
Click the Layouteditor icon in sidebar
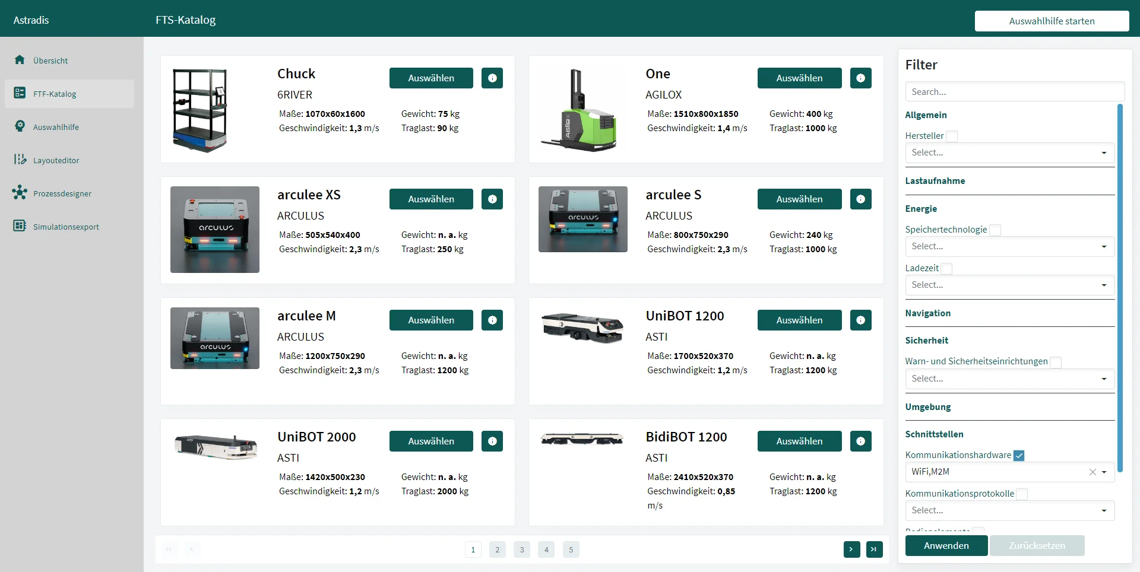pyautogui.click(x=20, y=160)
